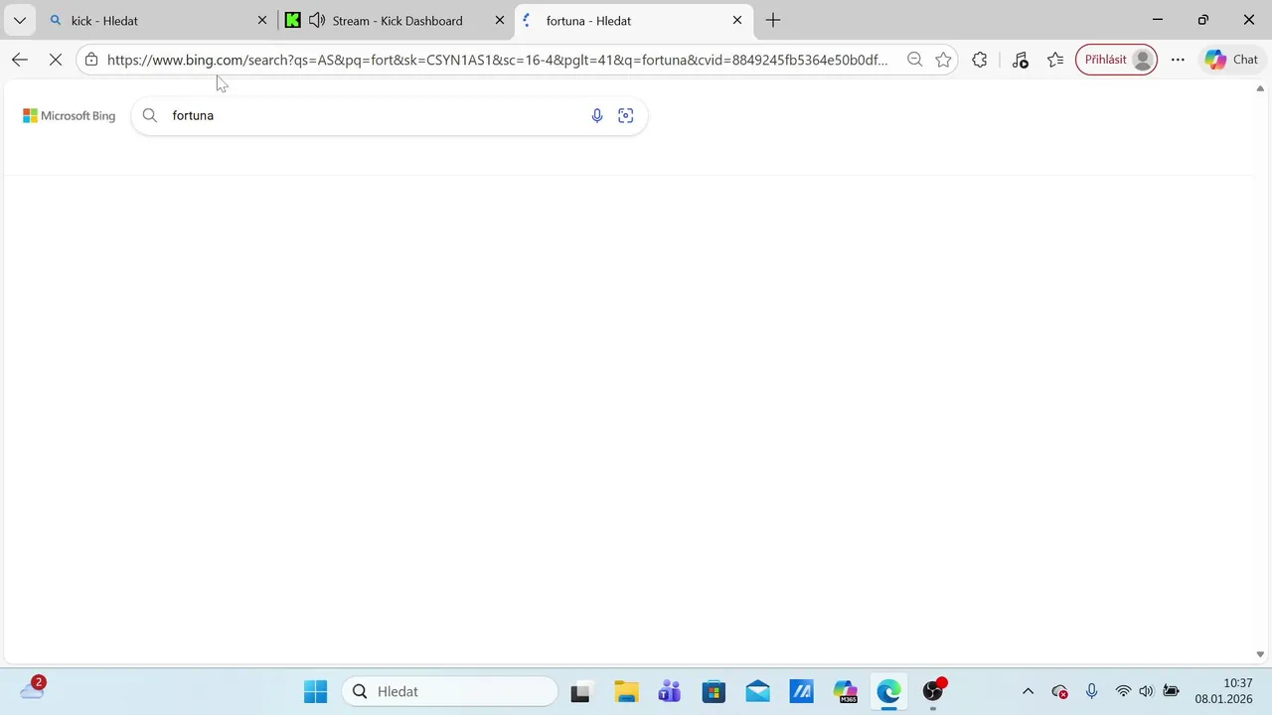Viewport: 1272px width, 715px height.
Task: Go back to the previous page
Action: [x=20, y=60]
